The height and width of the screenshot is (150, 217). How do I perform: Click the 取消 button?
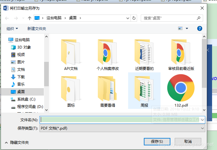(188, 142)
